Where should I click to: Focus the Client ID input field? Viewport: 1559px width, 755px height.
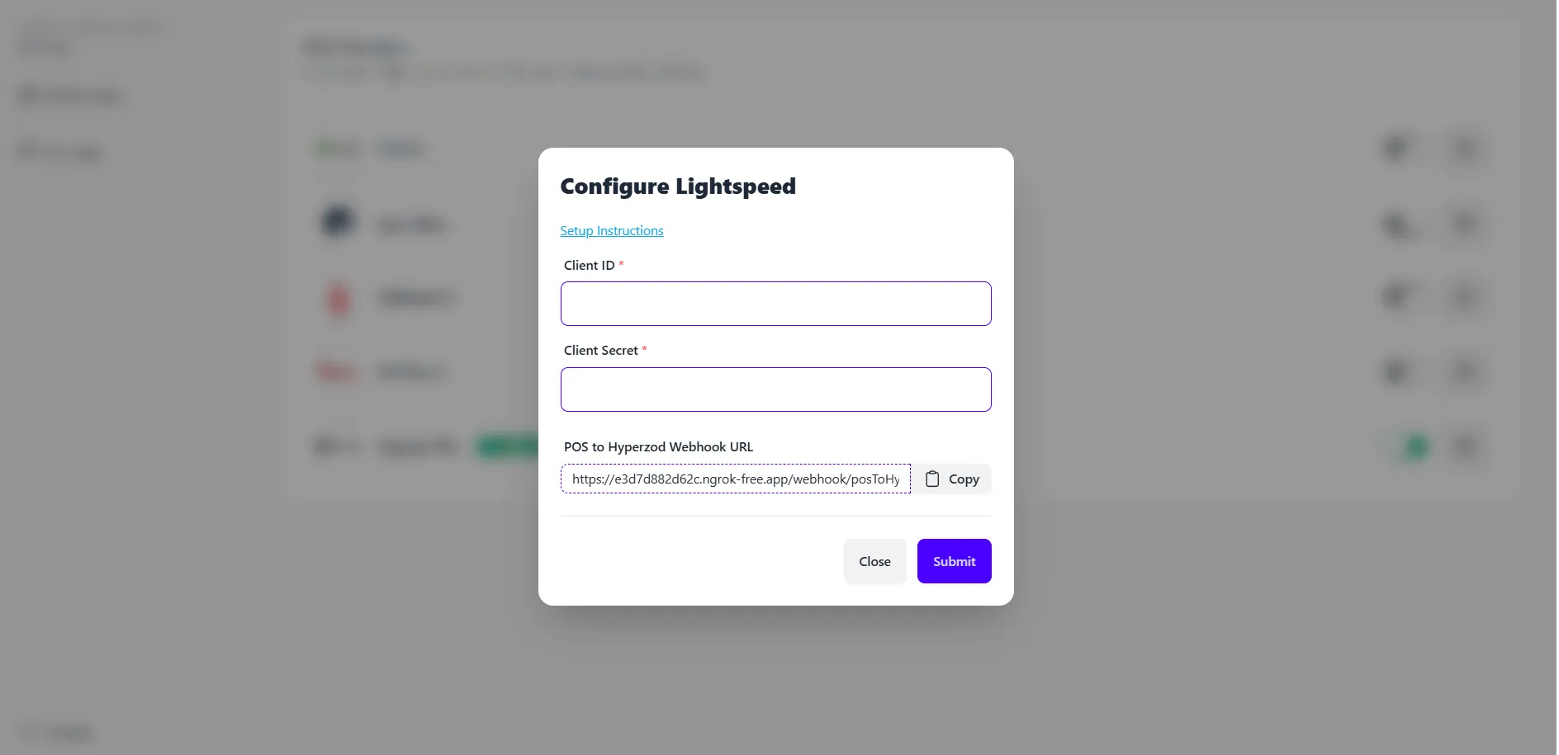pos(775,304)
